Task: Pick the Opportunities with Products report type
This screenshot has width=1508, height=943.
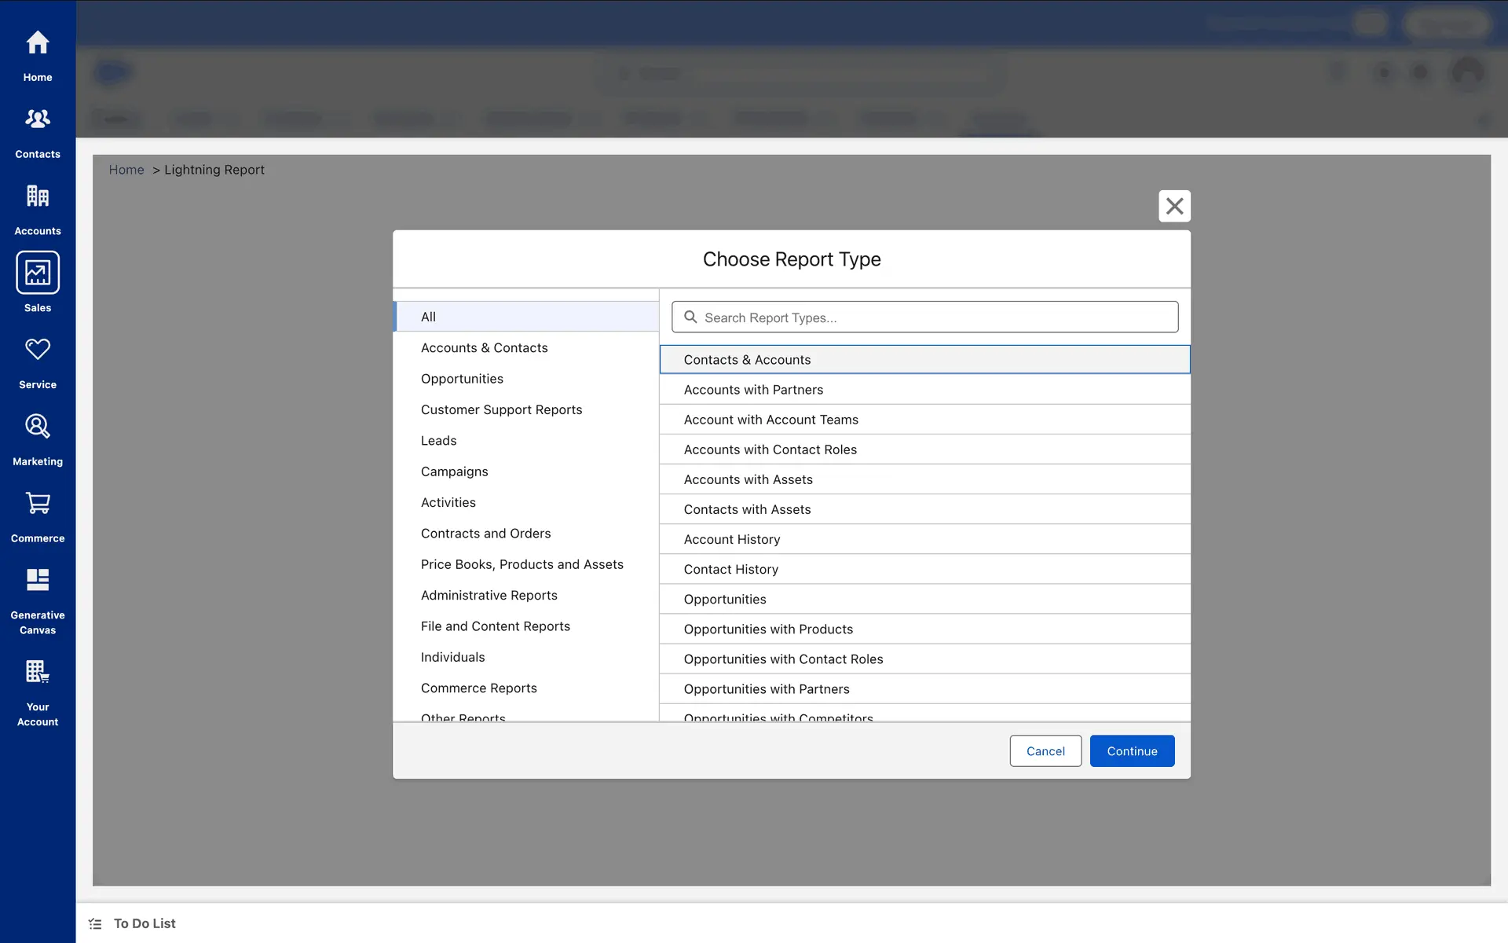Action: point(768,629)
